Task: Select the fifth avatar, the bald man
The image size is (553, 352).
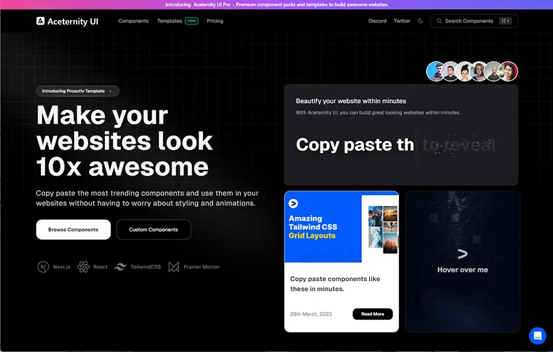Action: point(493,72)
